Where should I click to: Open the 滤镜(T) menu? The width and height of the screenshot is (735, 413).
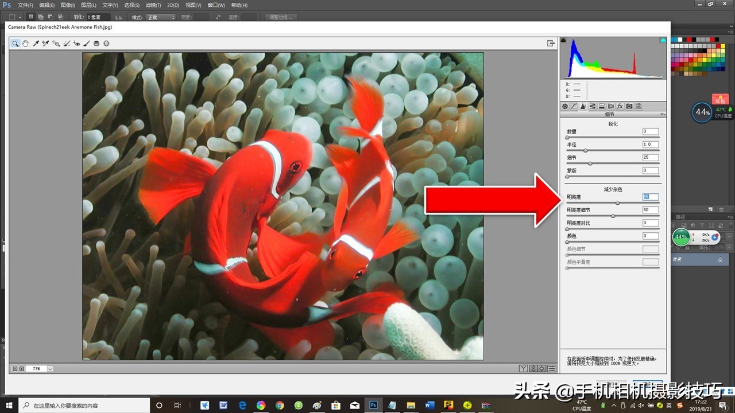click(x=153, y=5)
